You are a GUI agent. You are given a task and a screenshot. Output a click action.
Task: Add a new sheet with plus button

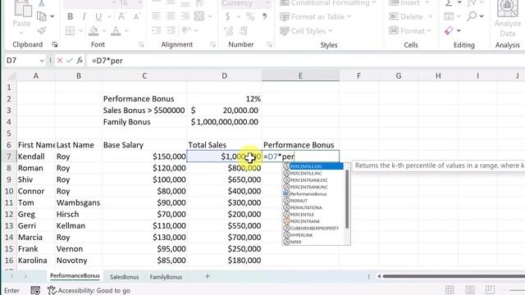tap(208, 276)
